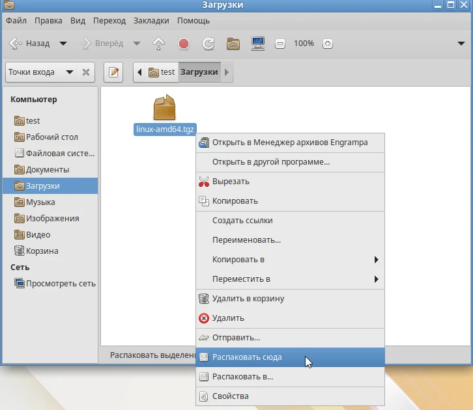Image resolution: width=473 pixels, height=410 pixels.
Task: Toggle the text location edit button
Action: point(113,72)
